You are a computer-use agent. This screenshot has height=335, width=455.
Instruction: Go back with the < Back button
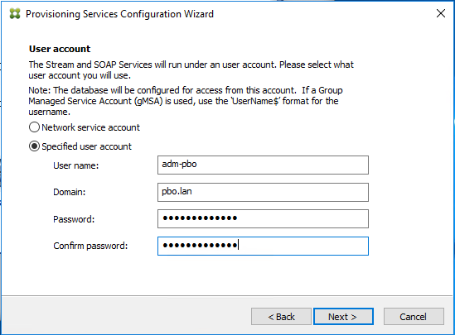coord(281,317)
